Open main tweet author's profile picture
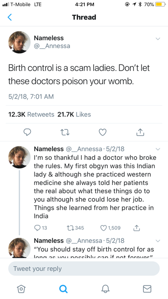The width and height of the screenshot is (168, 299). (x=19, y=43)
